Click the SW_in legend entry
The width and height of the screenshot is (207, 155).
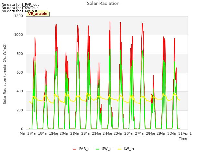point(104,149)
